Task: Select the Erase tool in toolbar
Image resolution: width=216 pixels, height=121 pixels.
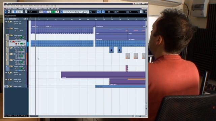Action: pos(71,12)
